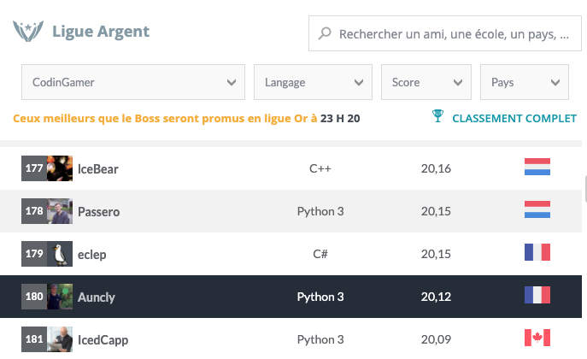Open player Passero's profile
Screen dimensions: 587x359
click(98, 211)
